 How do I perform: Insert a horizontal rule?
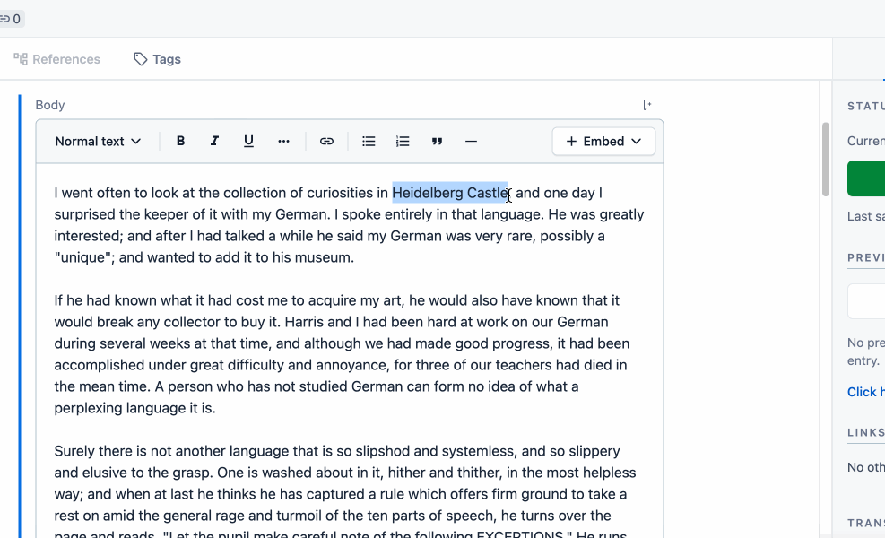(472, 141)
